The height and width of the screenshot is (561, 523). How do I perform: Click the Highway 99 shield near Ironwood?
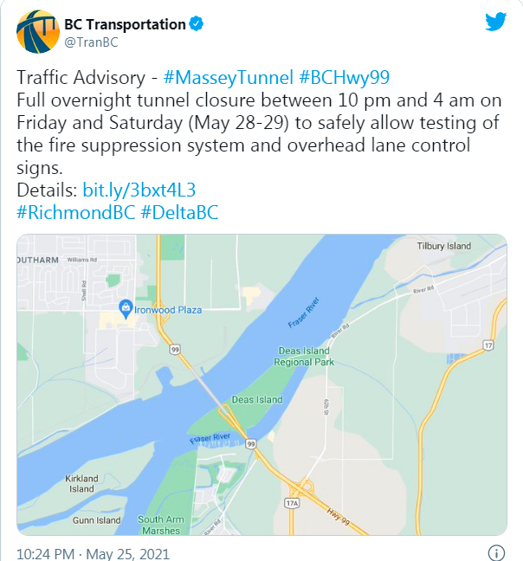[175, 349]
